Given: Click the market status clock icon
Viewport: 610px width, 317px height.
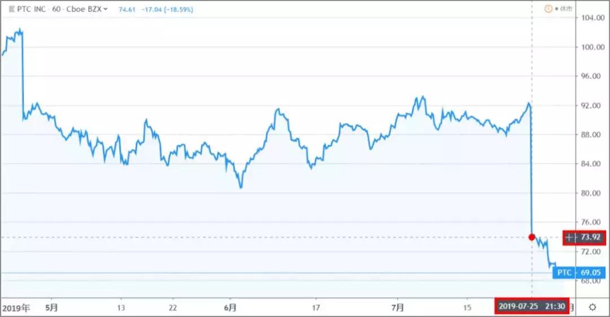Looking at the screenshot, I should coord(548,8).
